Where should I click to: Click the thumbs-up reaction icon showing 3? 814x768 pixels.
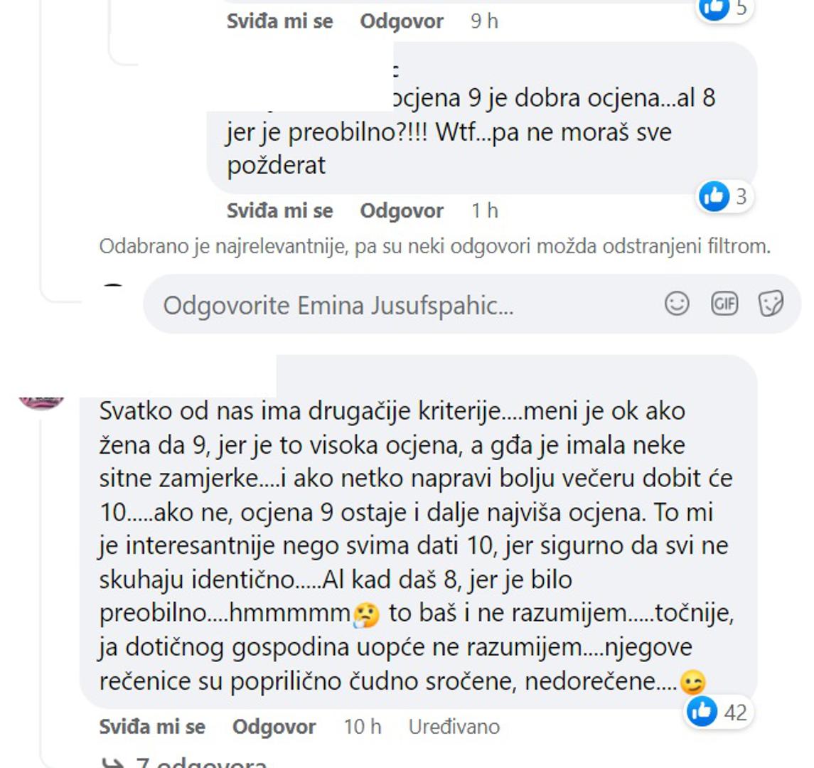coord(714,196)
